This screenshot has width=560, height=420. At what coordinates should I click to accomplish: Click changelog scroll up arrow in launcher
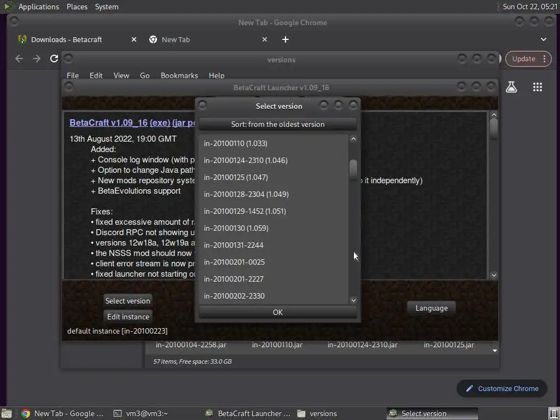pyautogui.click(x=494, y=115)
